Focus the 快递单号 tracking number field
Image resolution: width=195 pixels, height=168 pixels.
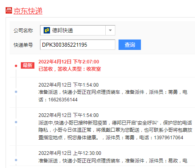pos(78,45)
